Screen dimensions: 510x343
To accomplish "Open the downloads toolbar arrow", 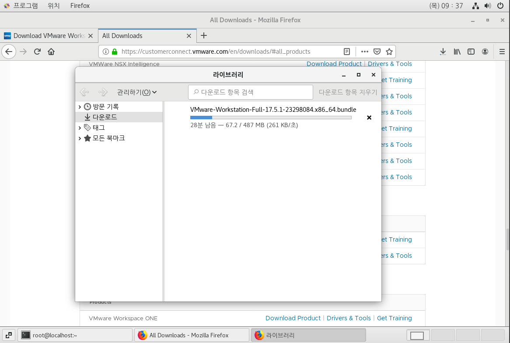I will coord(443,52).
